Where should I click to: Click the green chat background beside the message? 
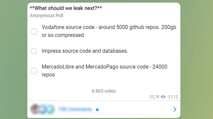click(14, 59)
